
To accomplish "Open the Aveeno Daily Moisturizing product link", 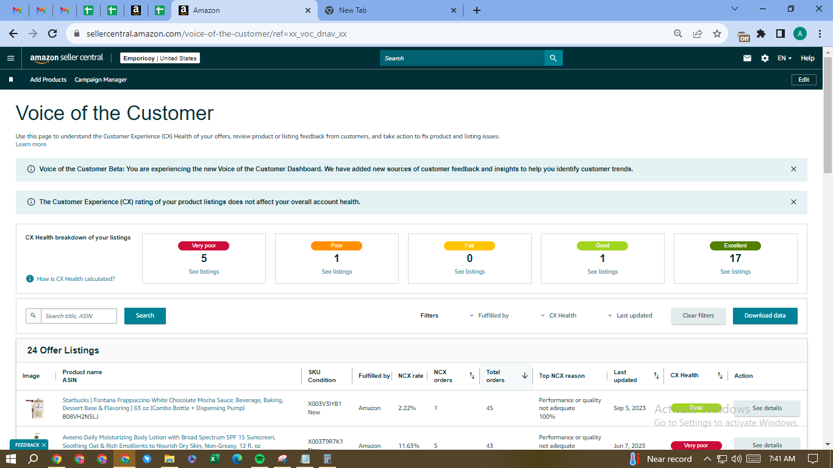I will point(169,441).
